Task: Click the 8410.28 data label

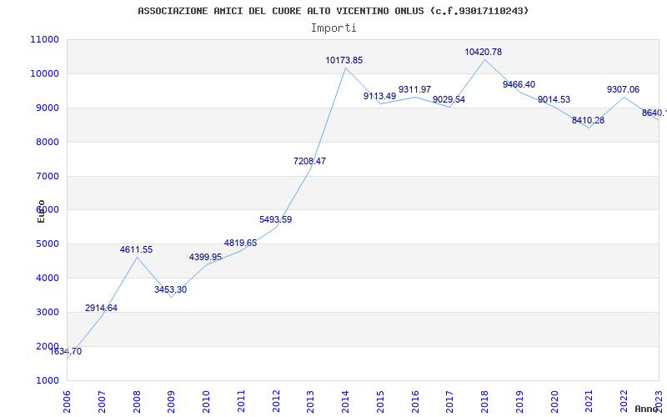Action: click(x=588, y=120)
